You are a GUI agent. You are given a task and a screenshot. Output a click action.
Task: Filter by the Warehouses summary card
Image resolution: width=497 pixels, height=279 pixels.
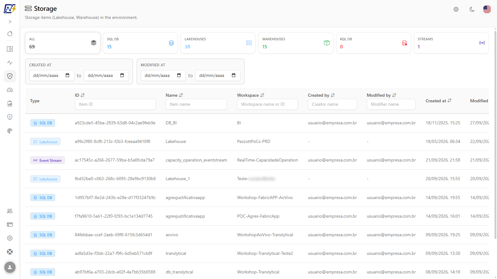tap(296, 43)
